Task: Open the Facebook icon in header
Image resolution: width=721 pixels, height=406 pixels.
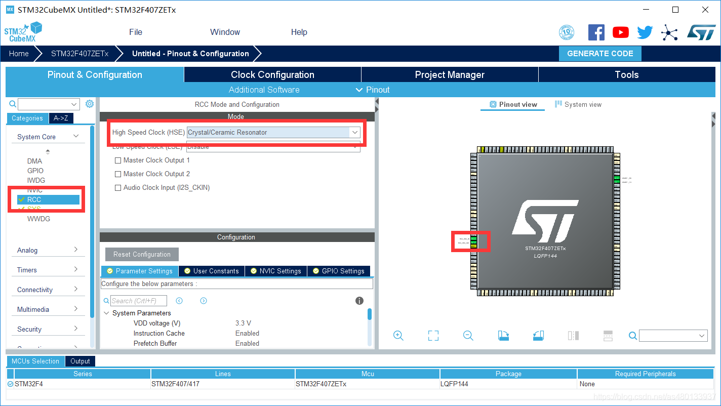Action: click(596, 32)
